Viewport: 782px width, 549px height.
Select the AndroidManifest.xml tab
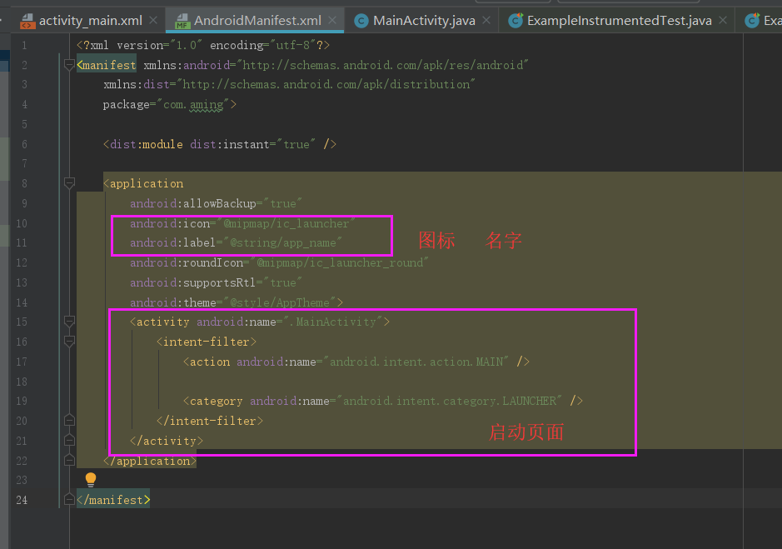[x=257, y=21]
